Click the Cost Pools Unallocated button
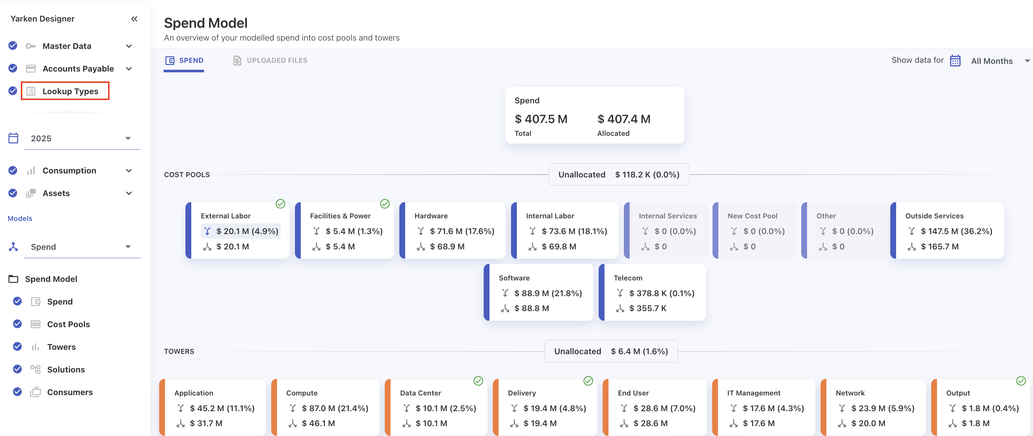The height and width of the screenshot is (436, 1033). (618, 175)
